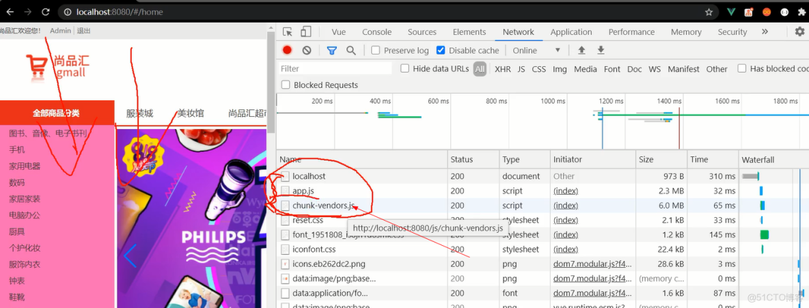
Task: Clear the network log
Action: coord(307,51)
